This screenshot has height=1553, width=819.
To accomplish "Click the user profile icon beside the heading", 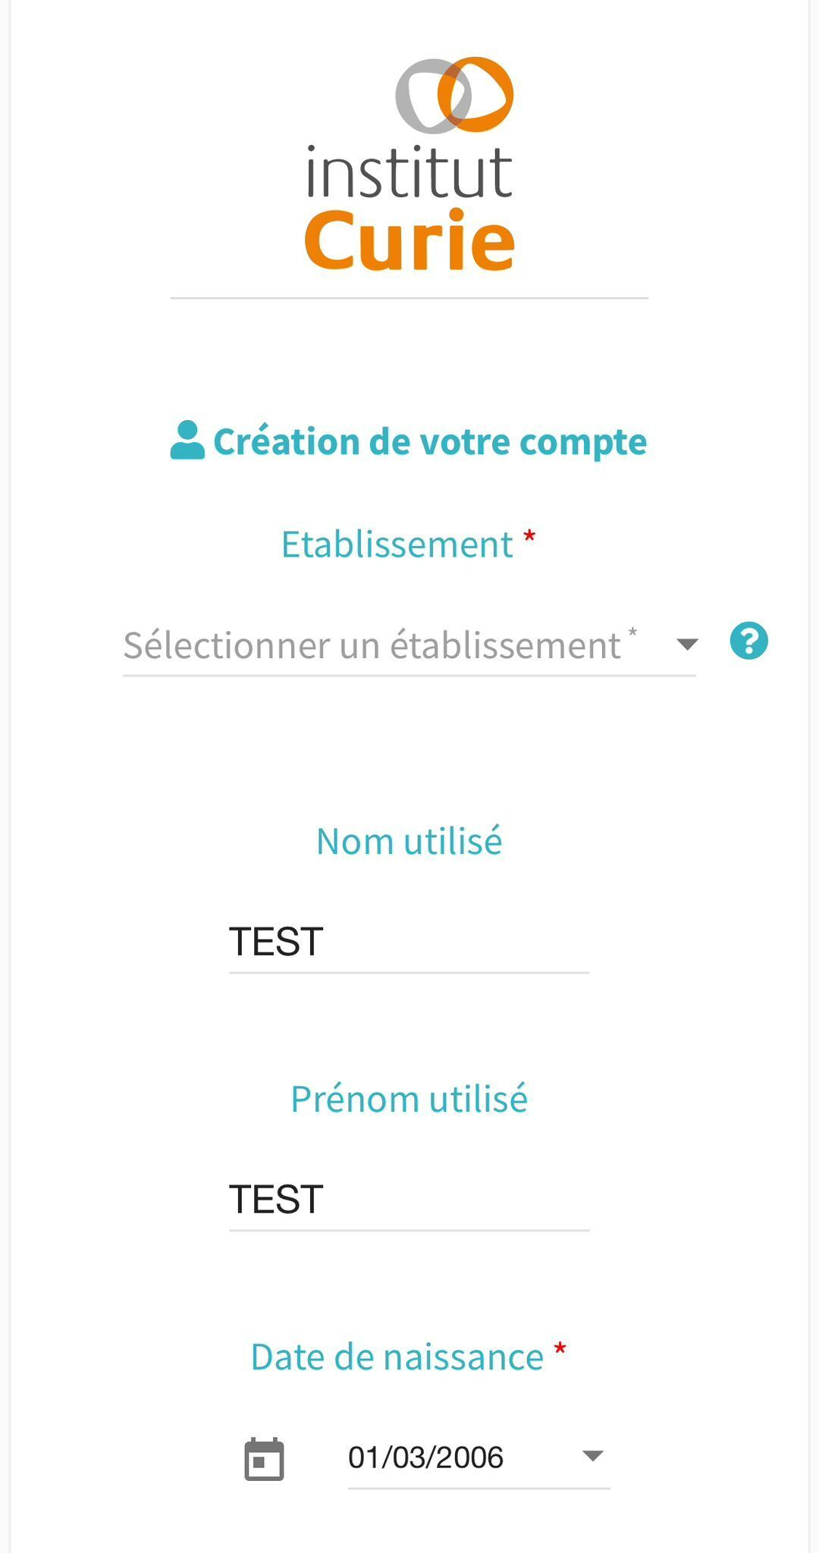I will 187,441.
